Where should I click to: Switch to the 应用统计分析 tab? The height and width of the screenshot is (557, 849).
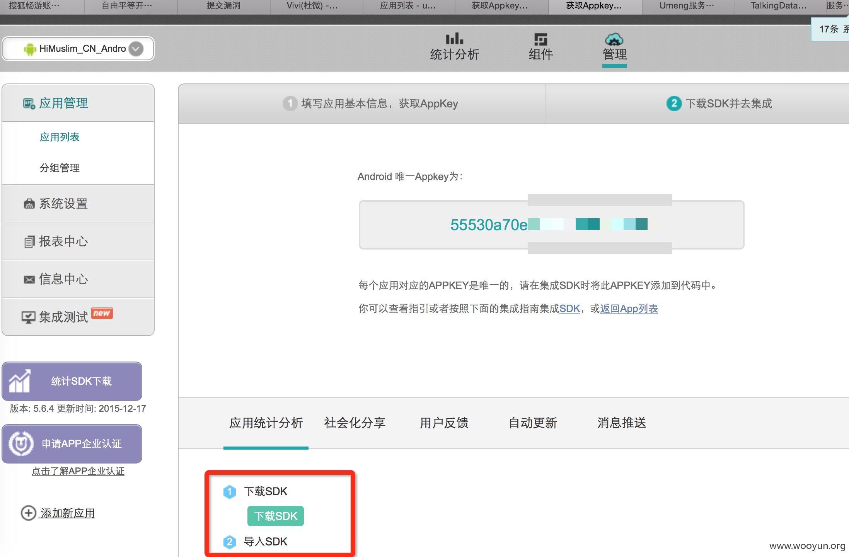tap(266, 423)
